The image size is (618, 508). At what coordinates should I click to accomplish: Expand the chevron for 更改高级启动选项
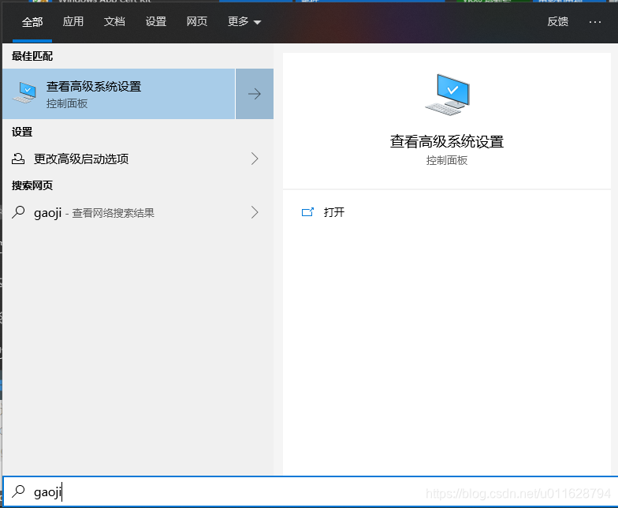tap(255, 159)
